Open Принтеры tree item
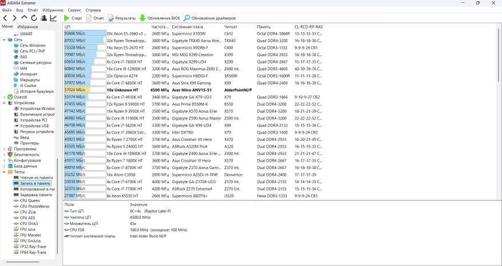 (29, 144)
